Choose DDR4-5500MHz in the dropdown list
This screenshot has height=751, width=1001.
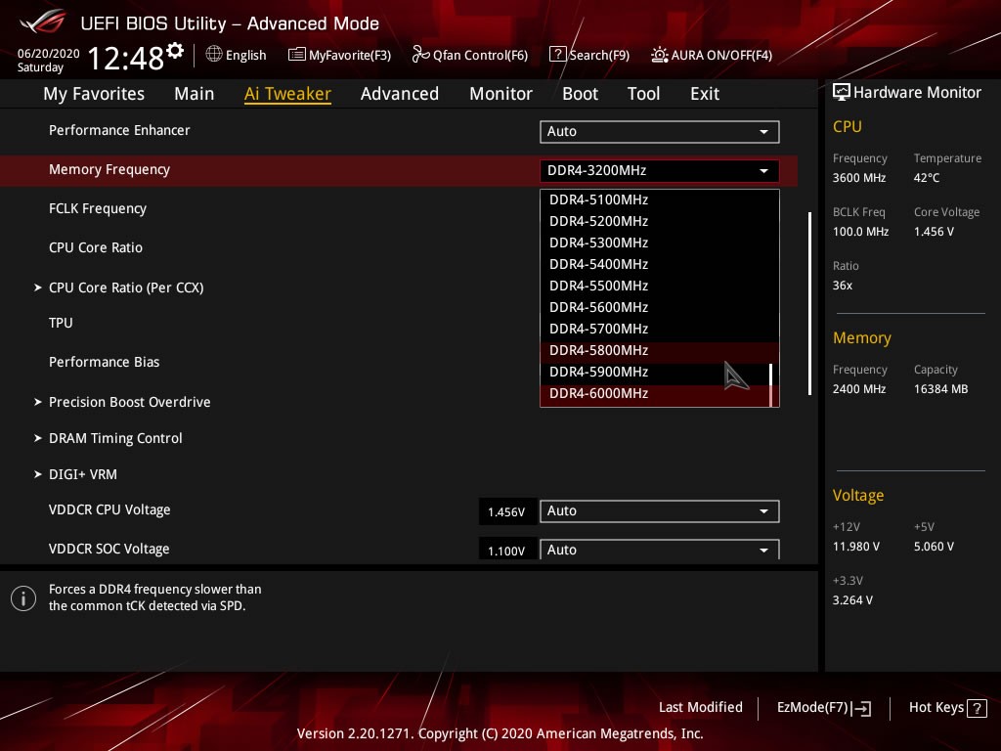click(598, 286)
